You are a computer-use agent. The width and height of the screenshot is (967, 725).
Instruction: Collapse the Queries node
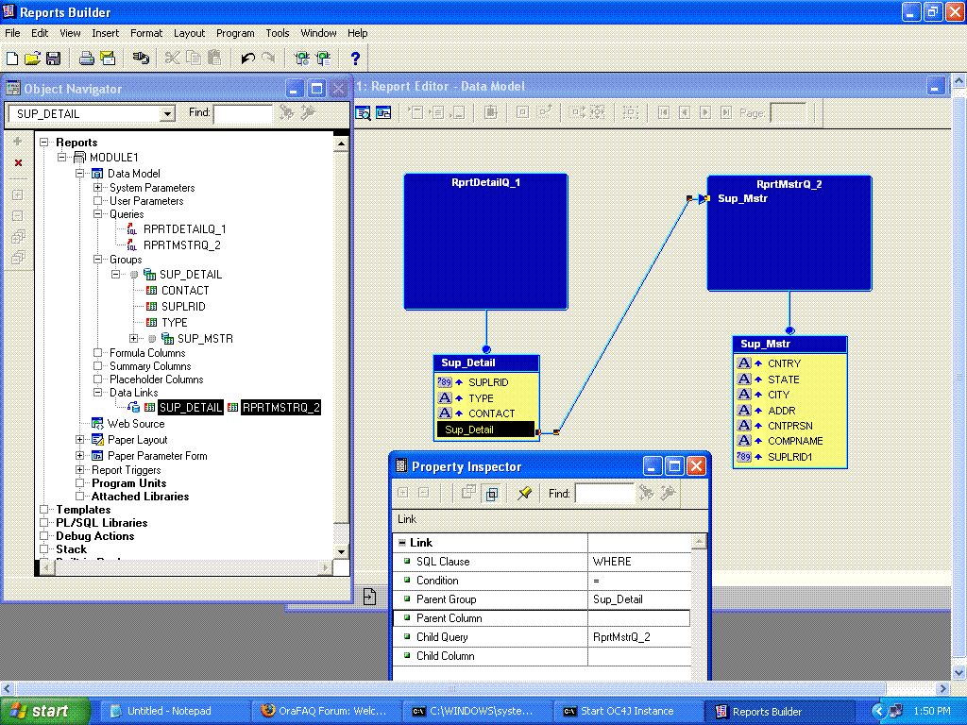pyautogui.click(x=97, y=214)
